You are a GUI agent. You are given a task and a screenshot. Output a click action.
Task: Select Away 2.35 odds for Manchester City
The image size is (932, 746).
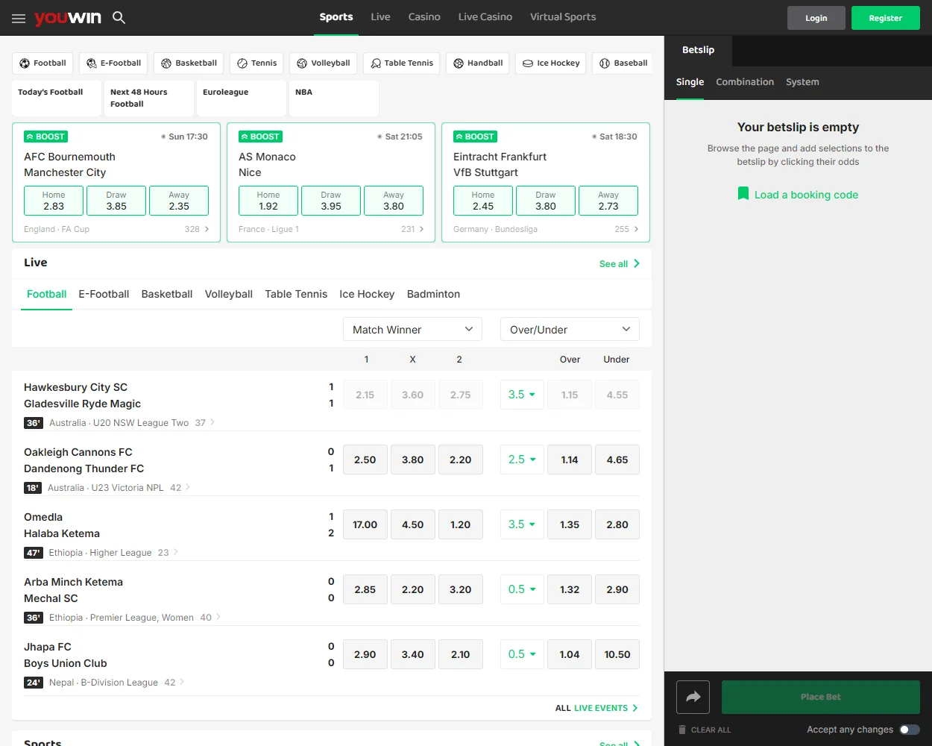(179, 201)
